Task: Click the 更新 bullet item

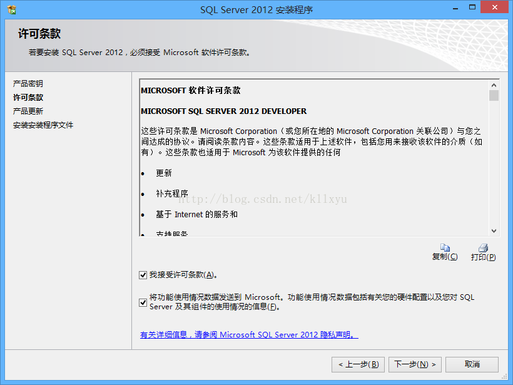Action: [163, 173]
